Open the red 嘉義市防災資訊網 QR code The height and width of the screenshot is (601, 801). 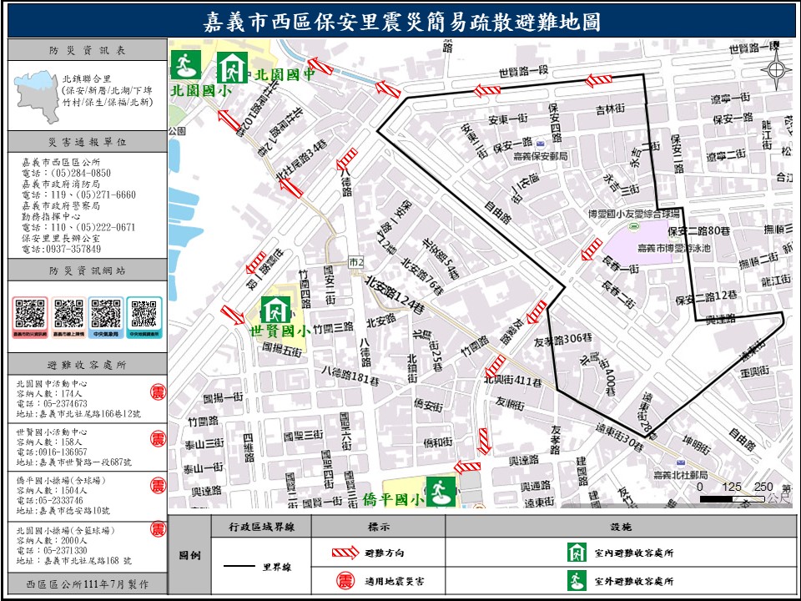point(30,316)
